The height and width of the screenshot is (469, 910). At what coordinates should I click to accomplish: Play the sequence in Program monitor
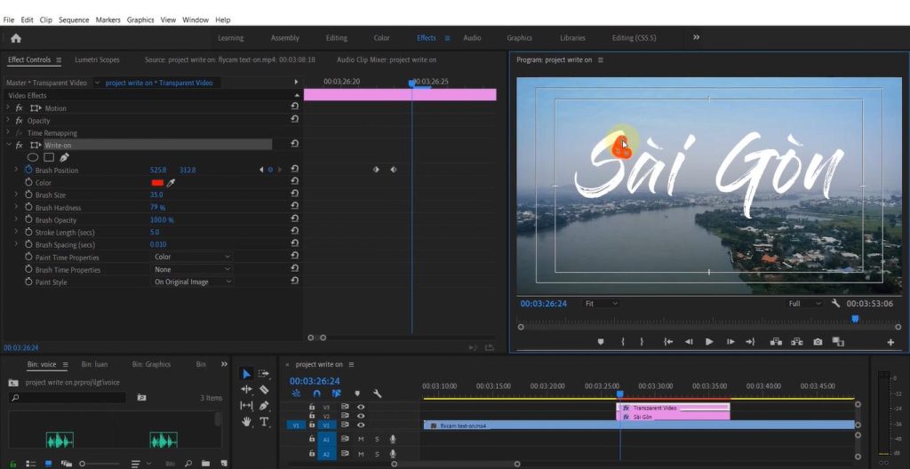click(709, 342)
